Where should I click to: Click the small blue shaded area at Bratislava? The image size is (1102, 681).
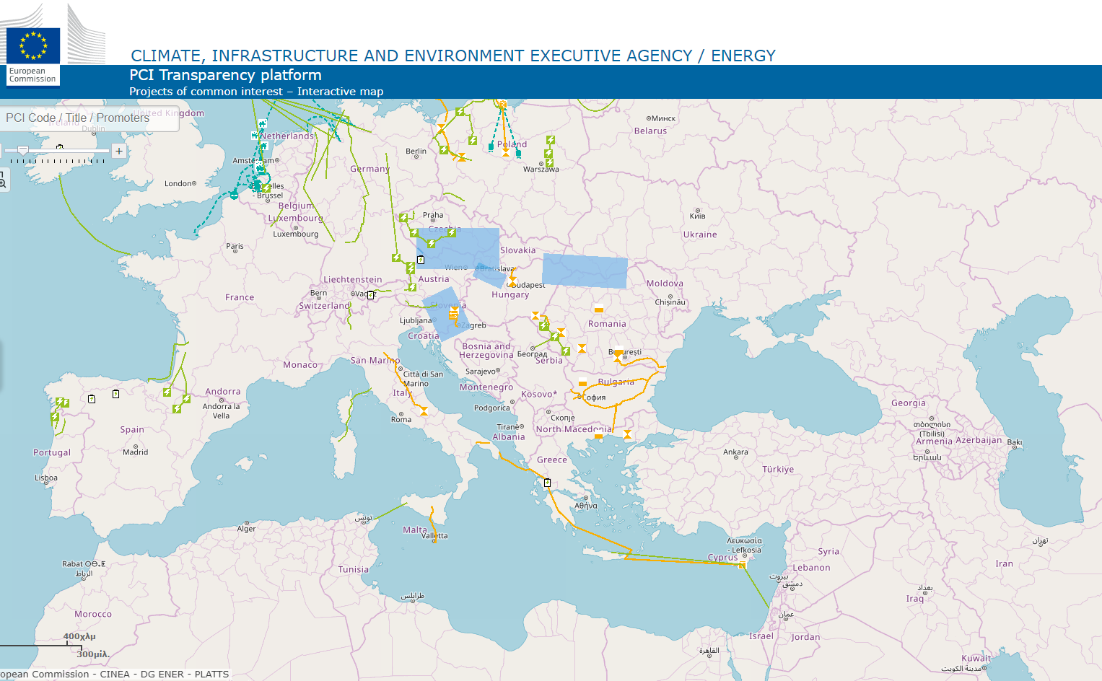tap(491, 275)
